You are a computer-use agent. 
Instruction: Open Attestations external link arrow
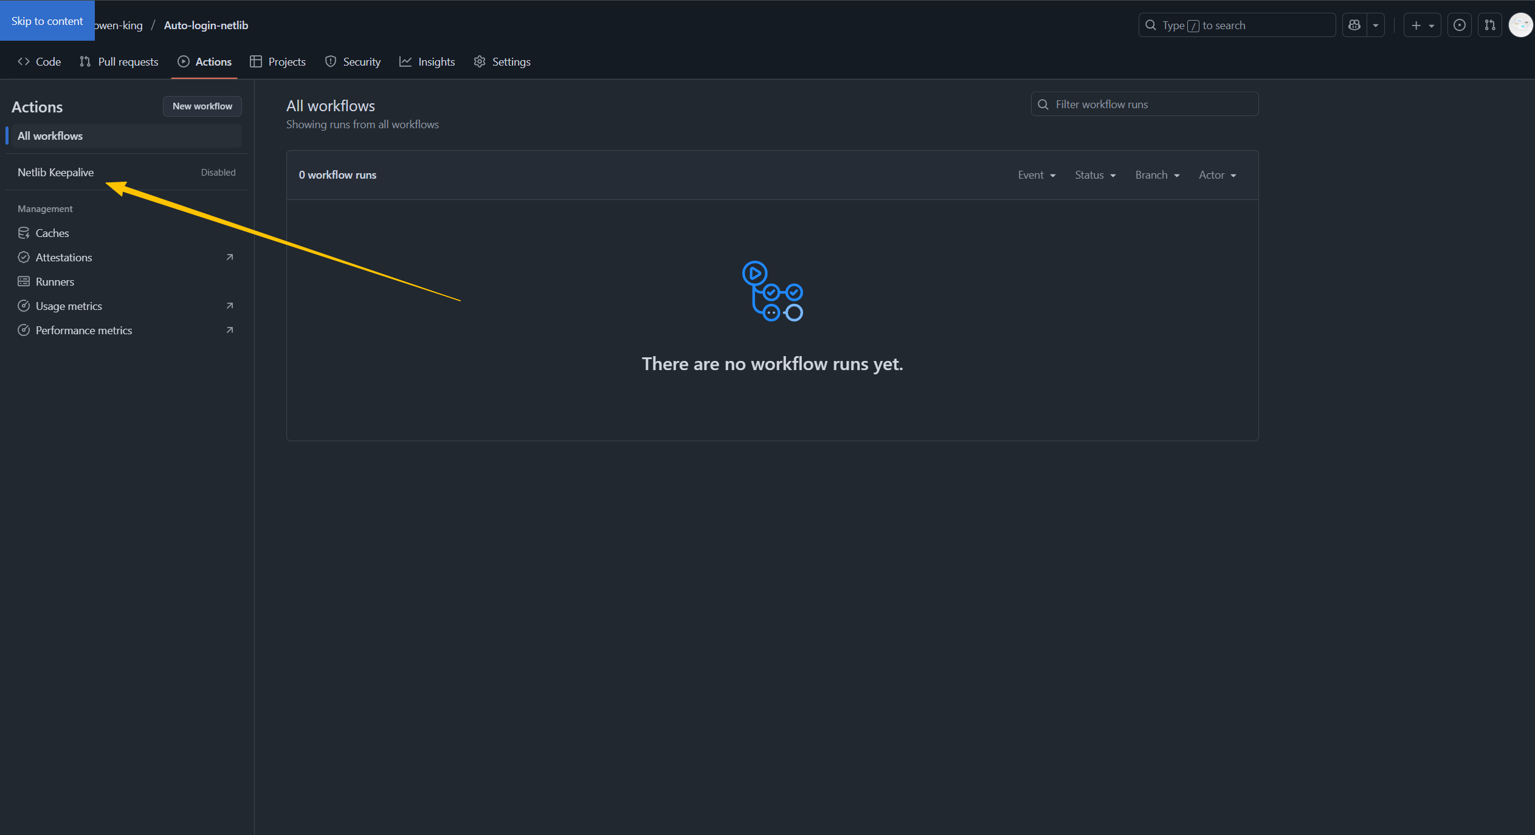click(x=229, y=258)
